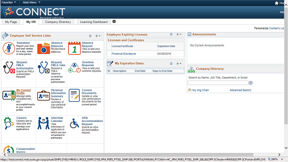Open the Absence Request link
288x162 pixels.
point(88,45)
